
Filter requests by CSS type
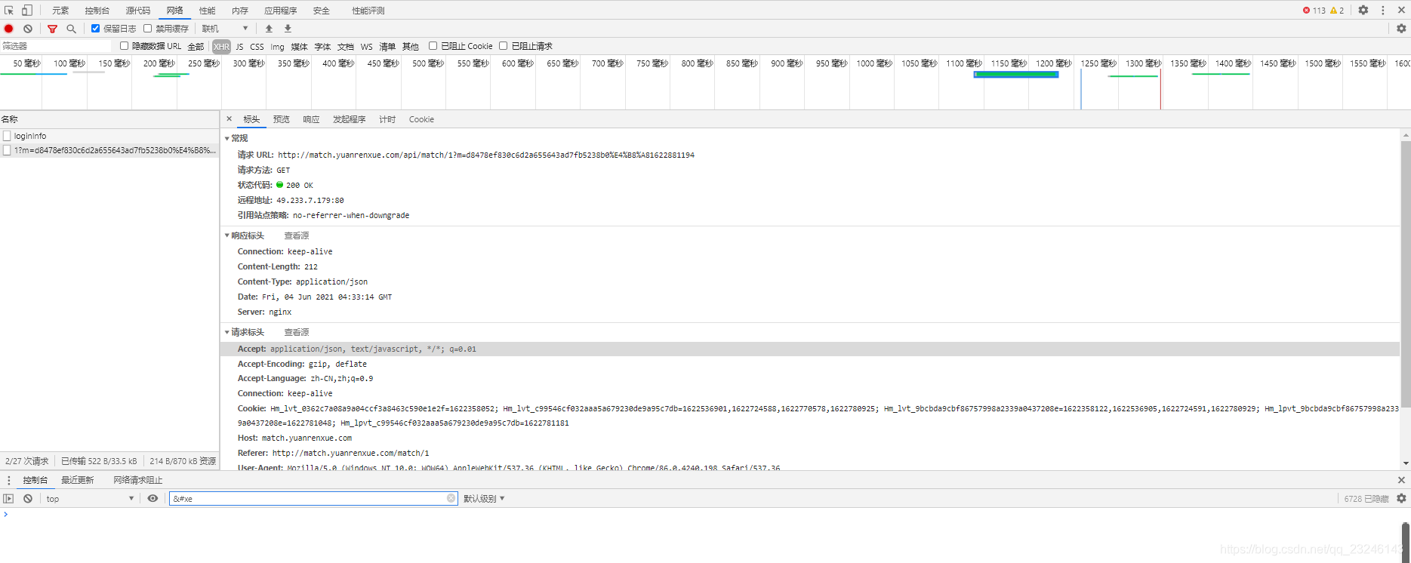(257, 47)
